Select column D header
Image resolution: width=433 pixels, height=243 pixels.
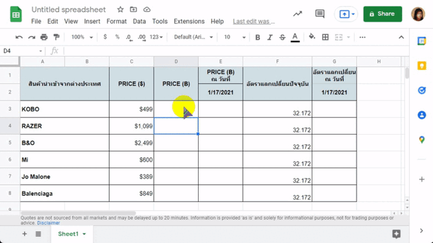(176, 61)
